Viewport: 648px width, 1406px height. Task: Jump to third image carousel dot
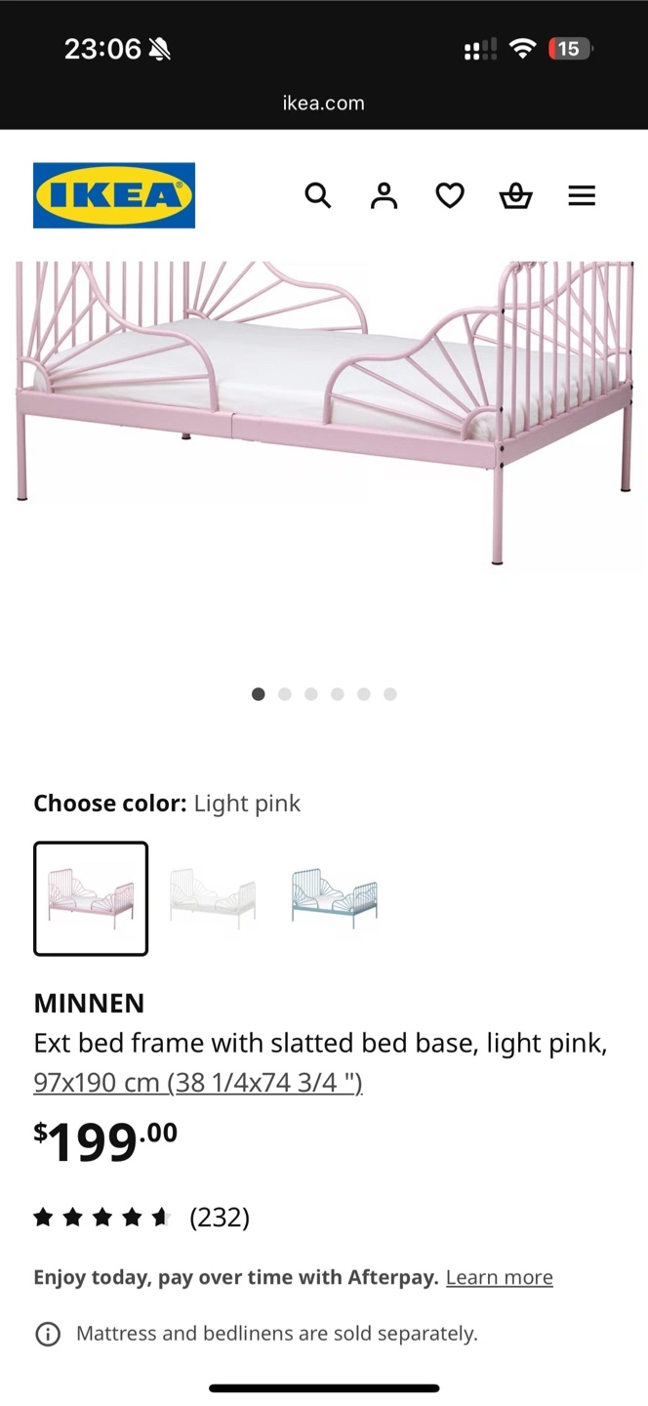click(x=311, y=694)
